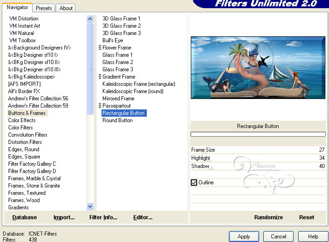Select &<BKg Designer sf10 II> category
This screenshot has width=329, height=242.
coord(34,62)
